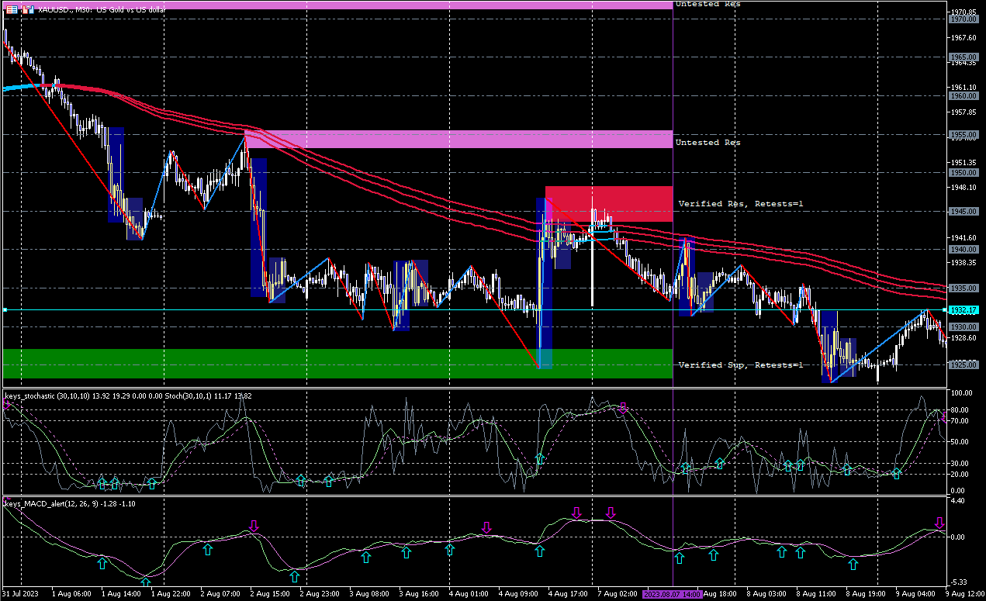Click the 1967.60 value on price axis
The height and width of the screenshot is (601, 986).
coord(963,37)
